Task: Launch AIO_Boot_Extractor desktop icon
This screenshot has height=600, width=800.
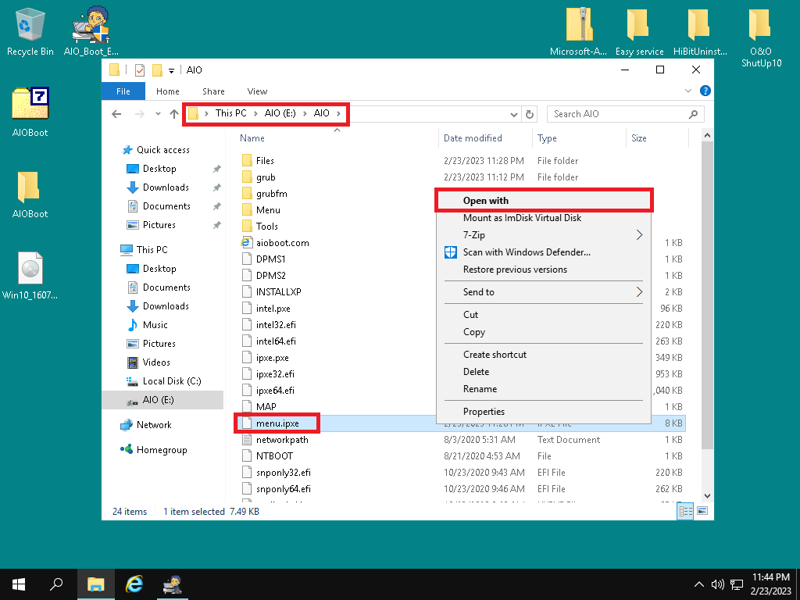Action: pyautogui.click(x=90, y=27)
